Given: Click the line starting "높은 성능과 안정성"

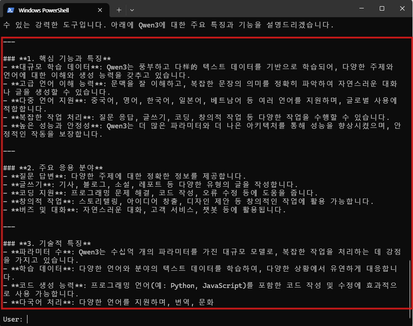Looking at the screenshot, I should point(202,126).
